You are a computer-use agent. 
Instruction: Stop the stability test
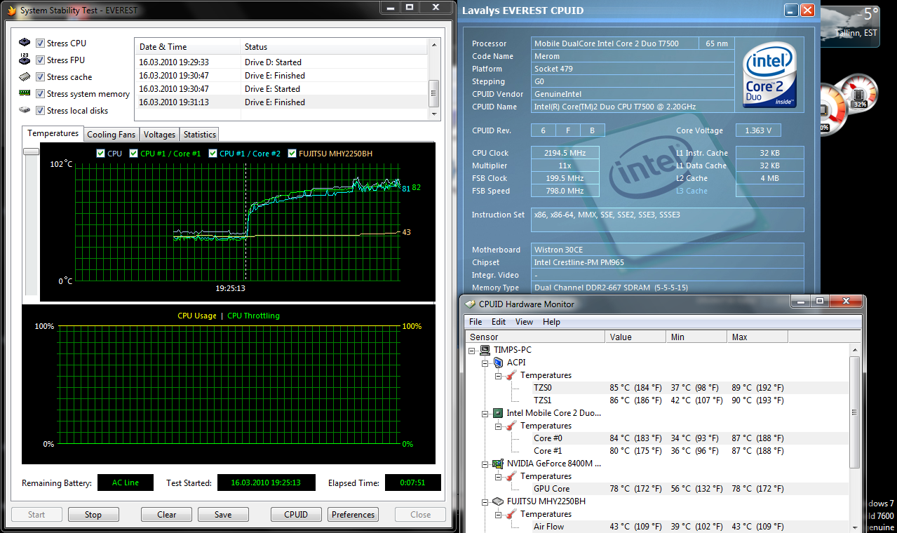93,515
